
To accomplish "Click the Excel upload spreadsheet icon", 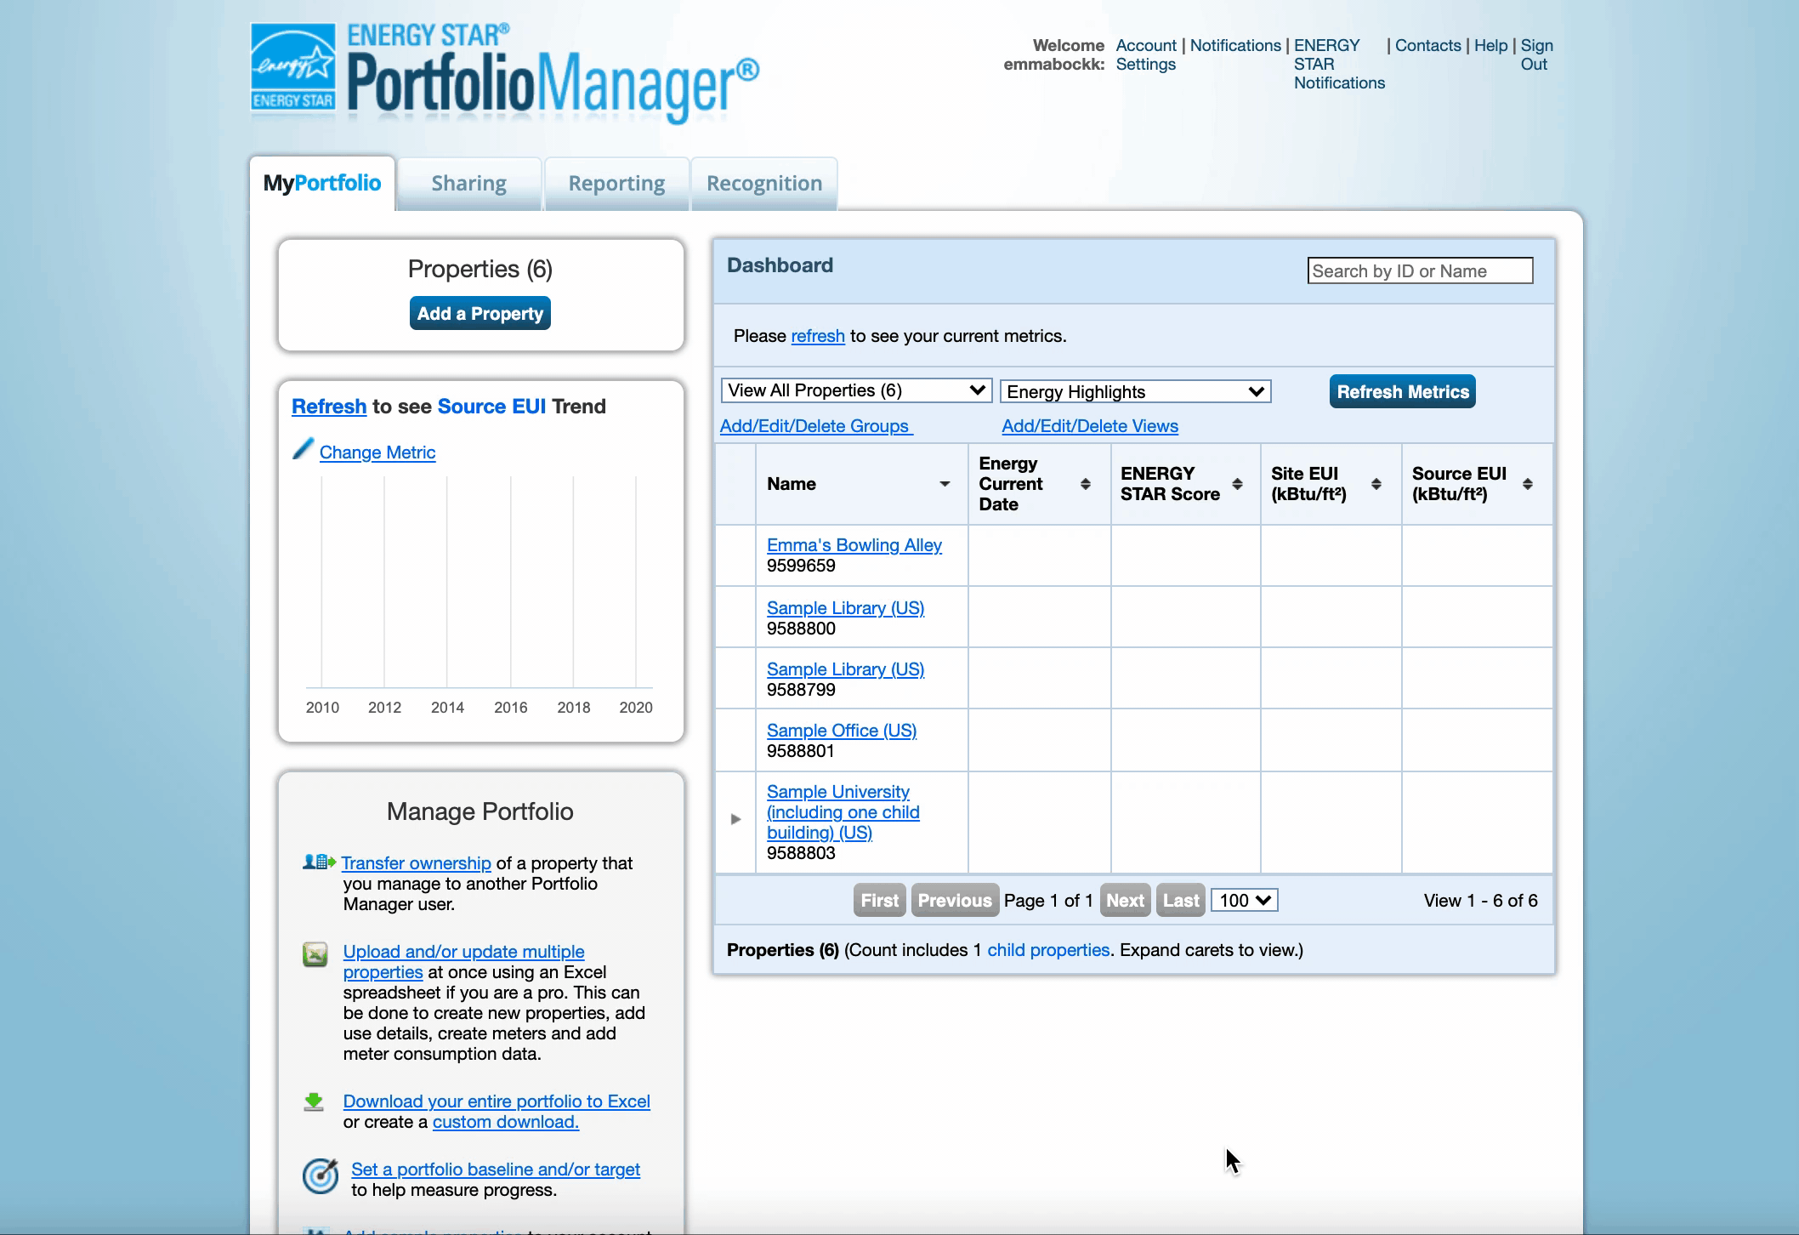I will click(315, 954).
